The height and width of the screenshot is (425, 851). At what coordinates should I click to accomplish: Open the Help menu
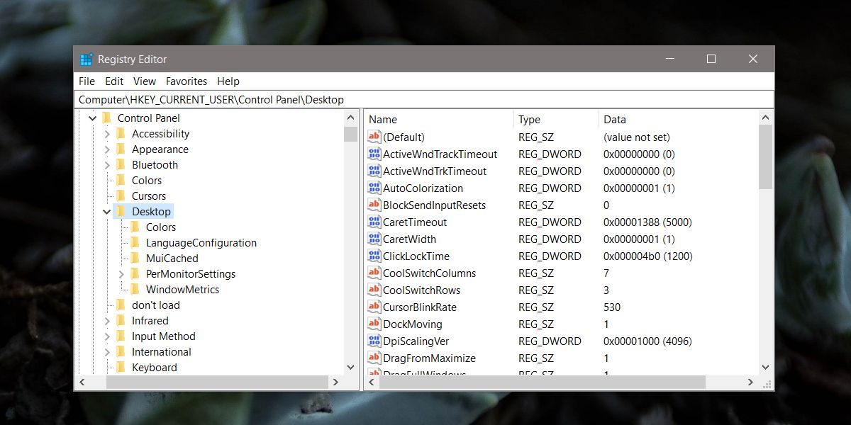(x=228, y=81)
